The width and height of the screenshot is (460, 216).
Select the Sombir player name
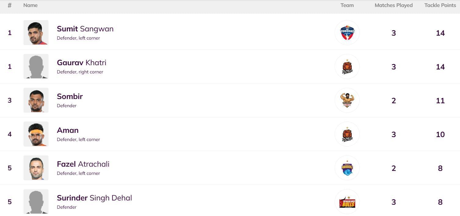click(70, 97)
